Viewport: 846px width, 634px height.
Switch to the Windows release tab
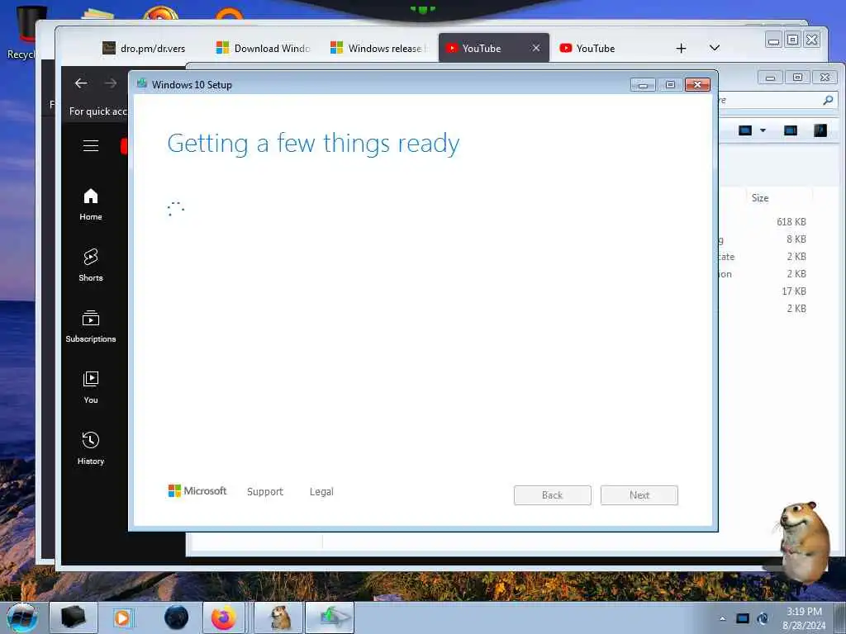pos(378,49)
